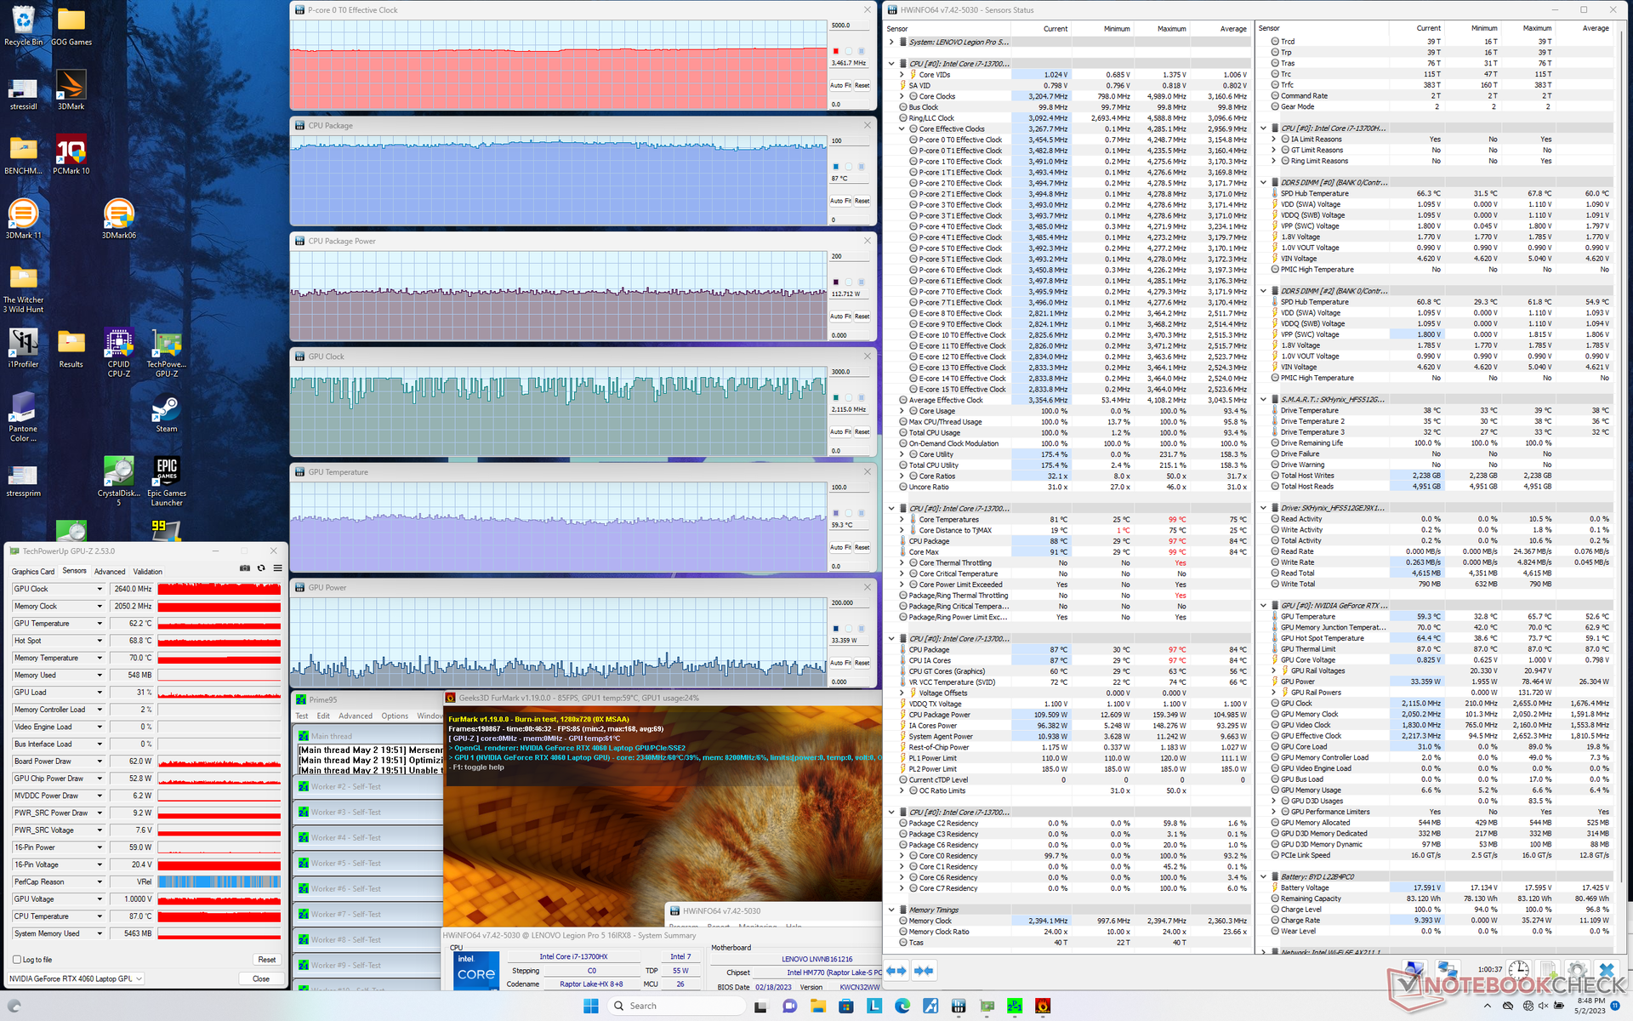The image size is (1633, 1021).
Task: Open Prime95 Options menu
Action: (394, 716)
